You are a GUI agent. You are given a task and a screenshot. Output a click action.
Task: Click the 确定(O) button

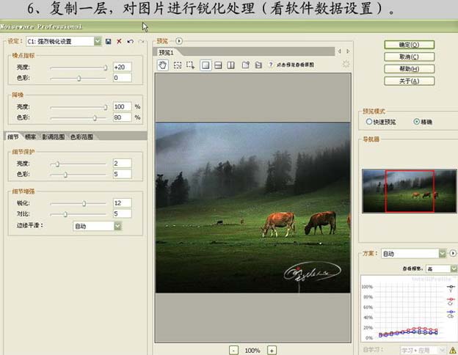[x=409, y=44]
